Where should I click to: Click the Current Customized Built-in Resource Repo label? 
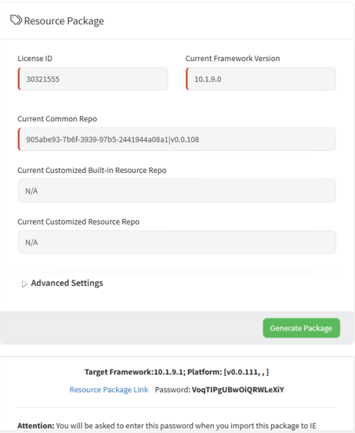point(92,171)
